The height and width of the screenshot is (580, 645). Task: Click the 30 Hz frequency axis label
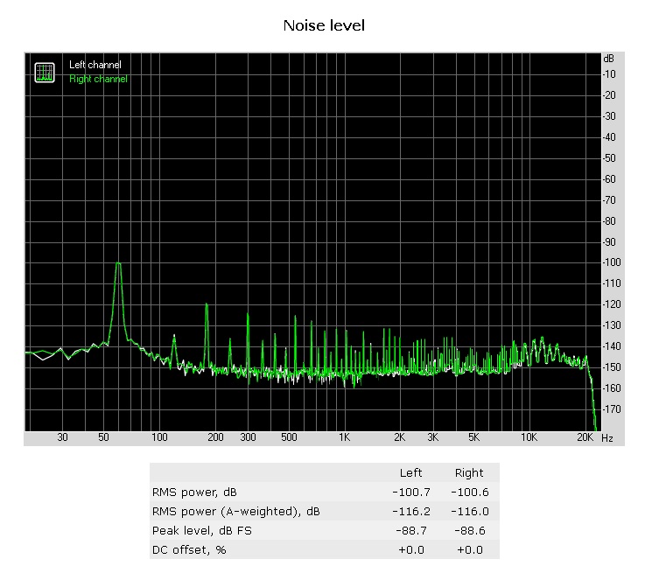click(x=62, y=437)
